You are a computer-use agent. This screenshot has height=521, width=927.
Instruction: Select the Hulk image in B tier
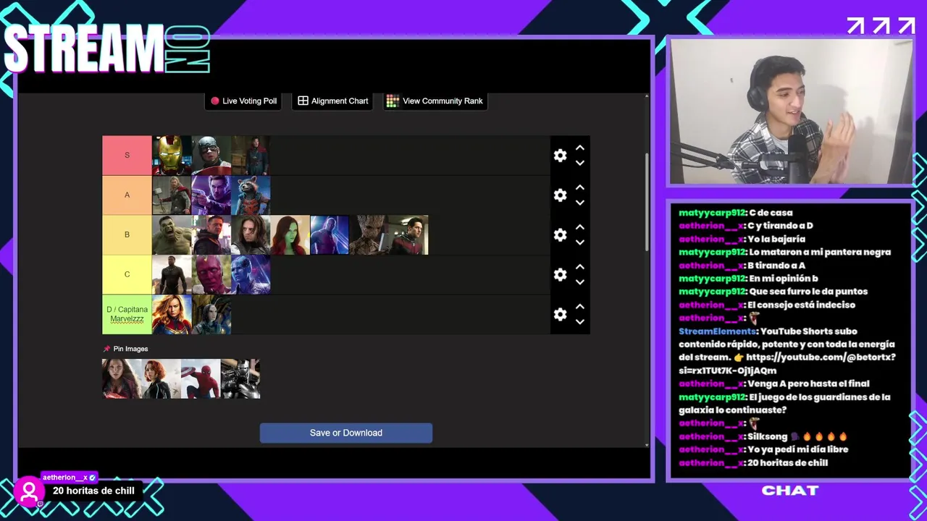pos(172,235)
